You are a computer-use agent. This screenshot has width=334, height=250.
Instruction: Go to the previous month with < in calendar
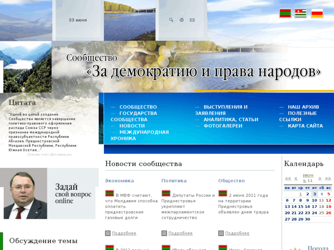point(296,178)
